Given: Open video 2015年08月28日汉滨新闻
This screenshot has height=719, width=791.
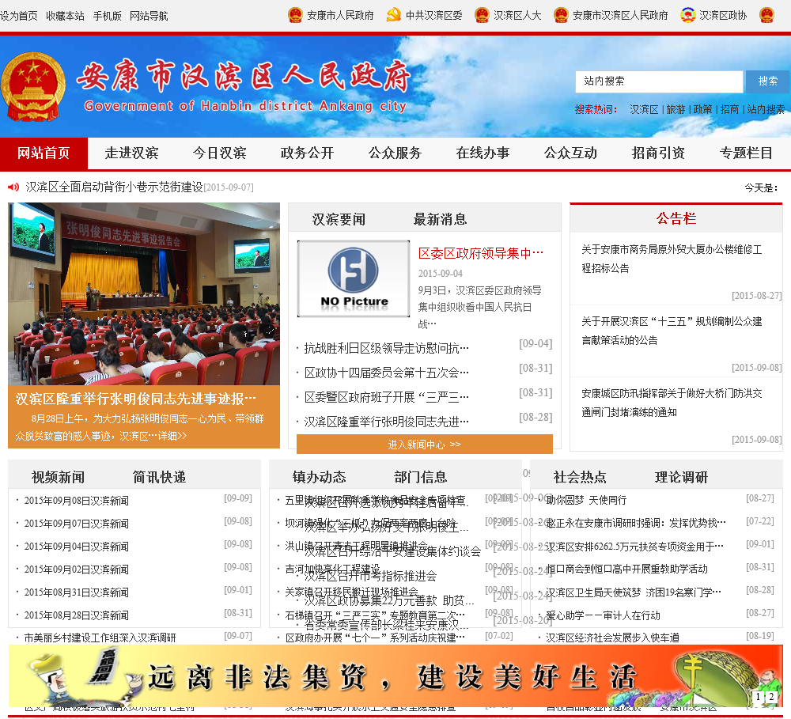Looking at the screenshot, I should click(x=76, y=615).
